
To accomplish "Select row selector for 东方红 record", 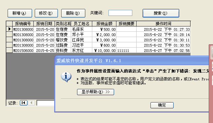I will point(9,50).
